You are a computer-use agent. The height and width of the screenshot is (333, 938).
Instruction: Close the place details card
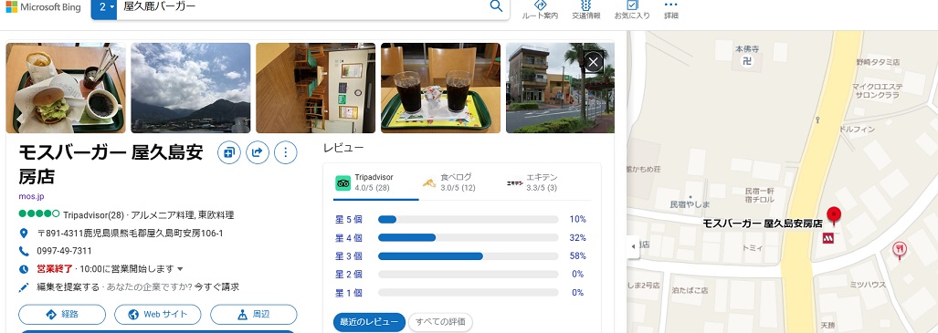point(593,62)
